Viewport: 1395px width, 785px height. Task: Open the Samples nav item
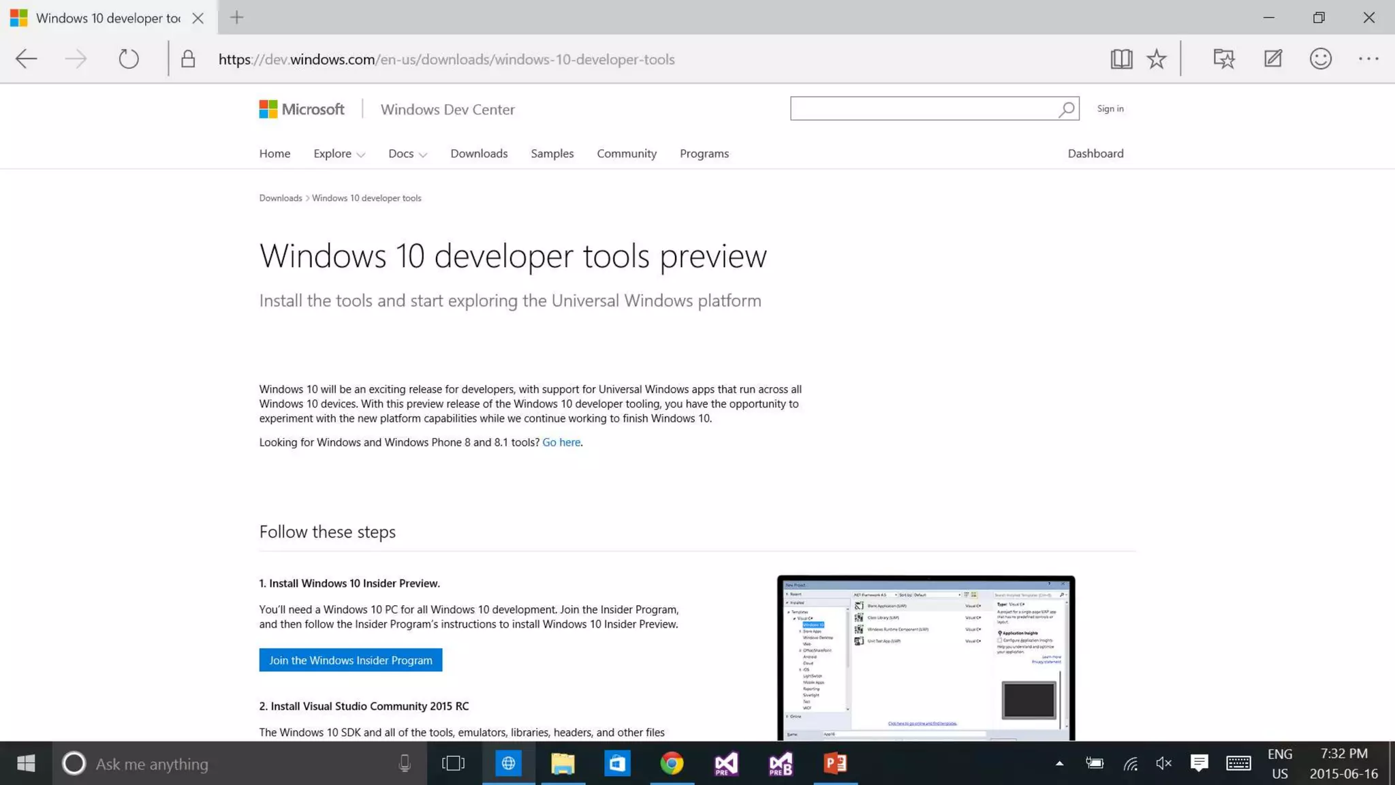(552, 154)
